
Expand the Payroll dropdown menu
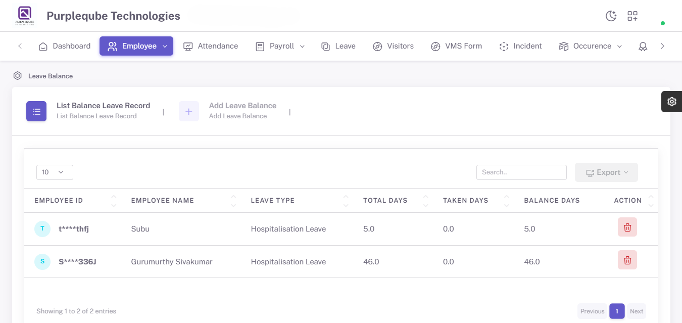[280, 46]
